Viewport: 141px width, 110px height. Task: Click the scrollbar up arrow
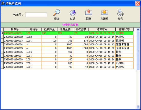pos(138,29)
